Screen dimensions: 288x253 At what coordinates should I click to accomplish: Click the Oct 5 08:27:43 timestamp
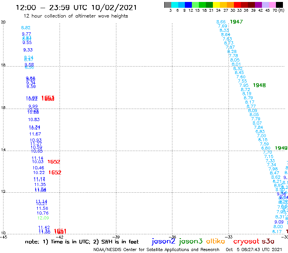tap(254, 249)
